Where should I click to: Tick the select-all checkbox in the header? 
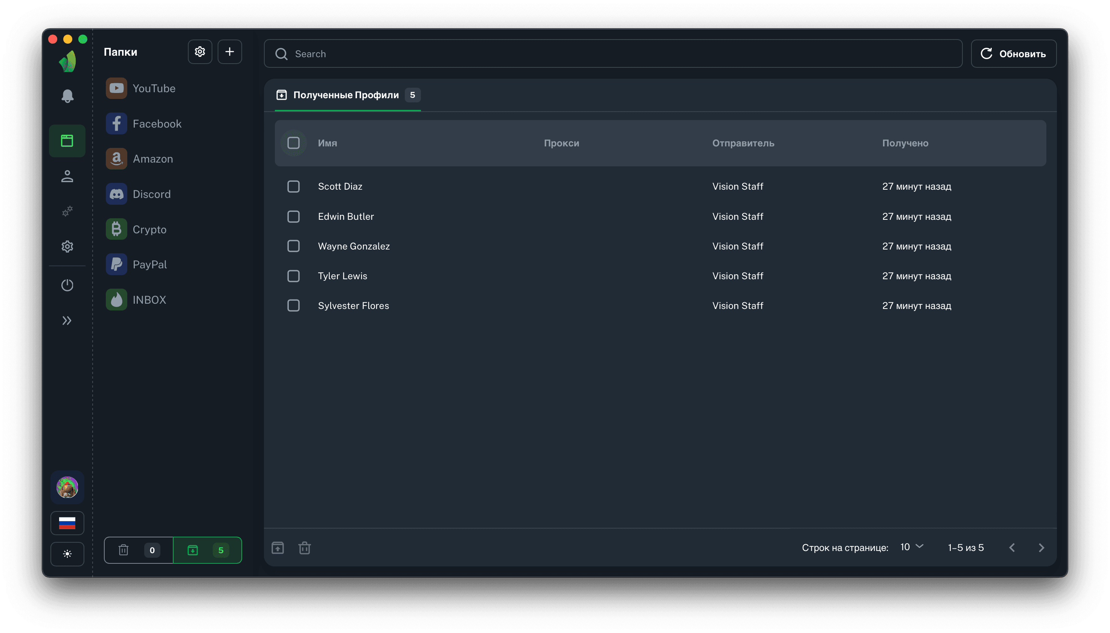[x=294, y=143]
